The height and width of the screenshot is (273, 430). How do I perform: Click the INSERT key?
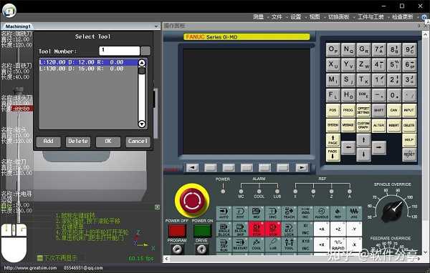point(393,125)
